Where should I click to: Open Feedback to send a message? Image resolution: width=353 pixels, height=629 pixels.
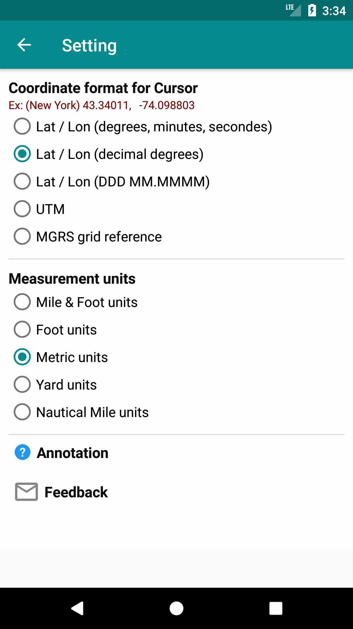tap(76, 492)
